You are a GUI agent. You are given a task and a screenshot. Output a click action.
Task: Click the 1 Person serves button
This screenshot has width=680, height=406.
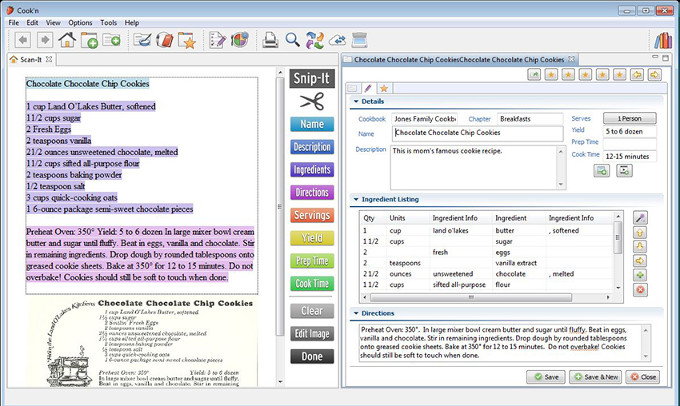(x=630, y=118)
